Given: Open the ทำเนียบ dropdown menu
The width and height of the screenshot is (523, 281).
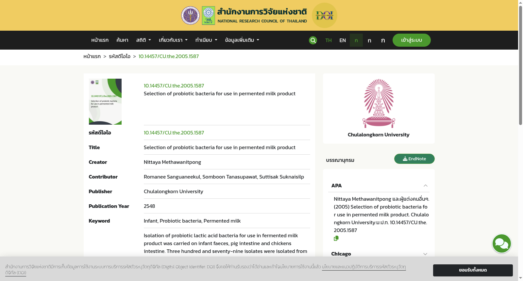Looking at the screenshot, I should (x=206, y=40).
